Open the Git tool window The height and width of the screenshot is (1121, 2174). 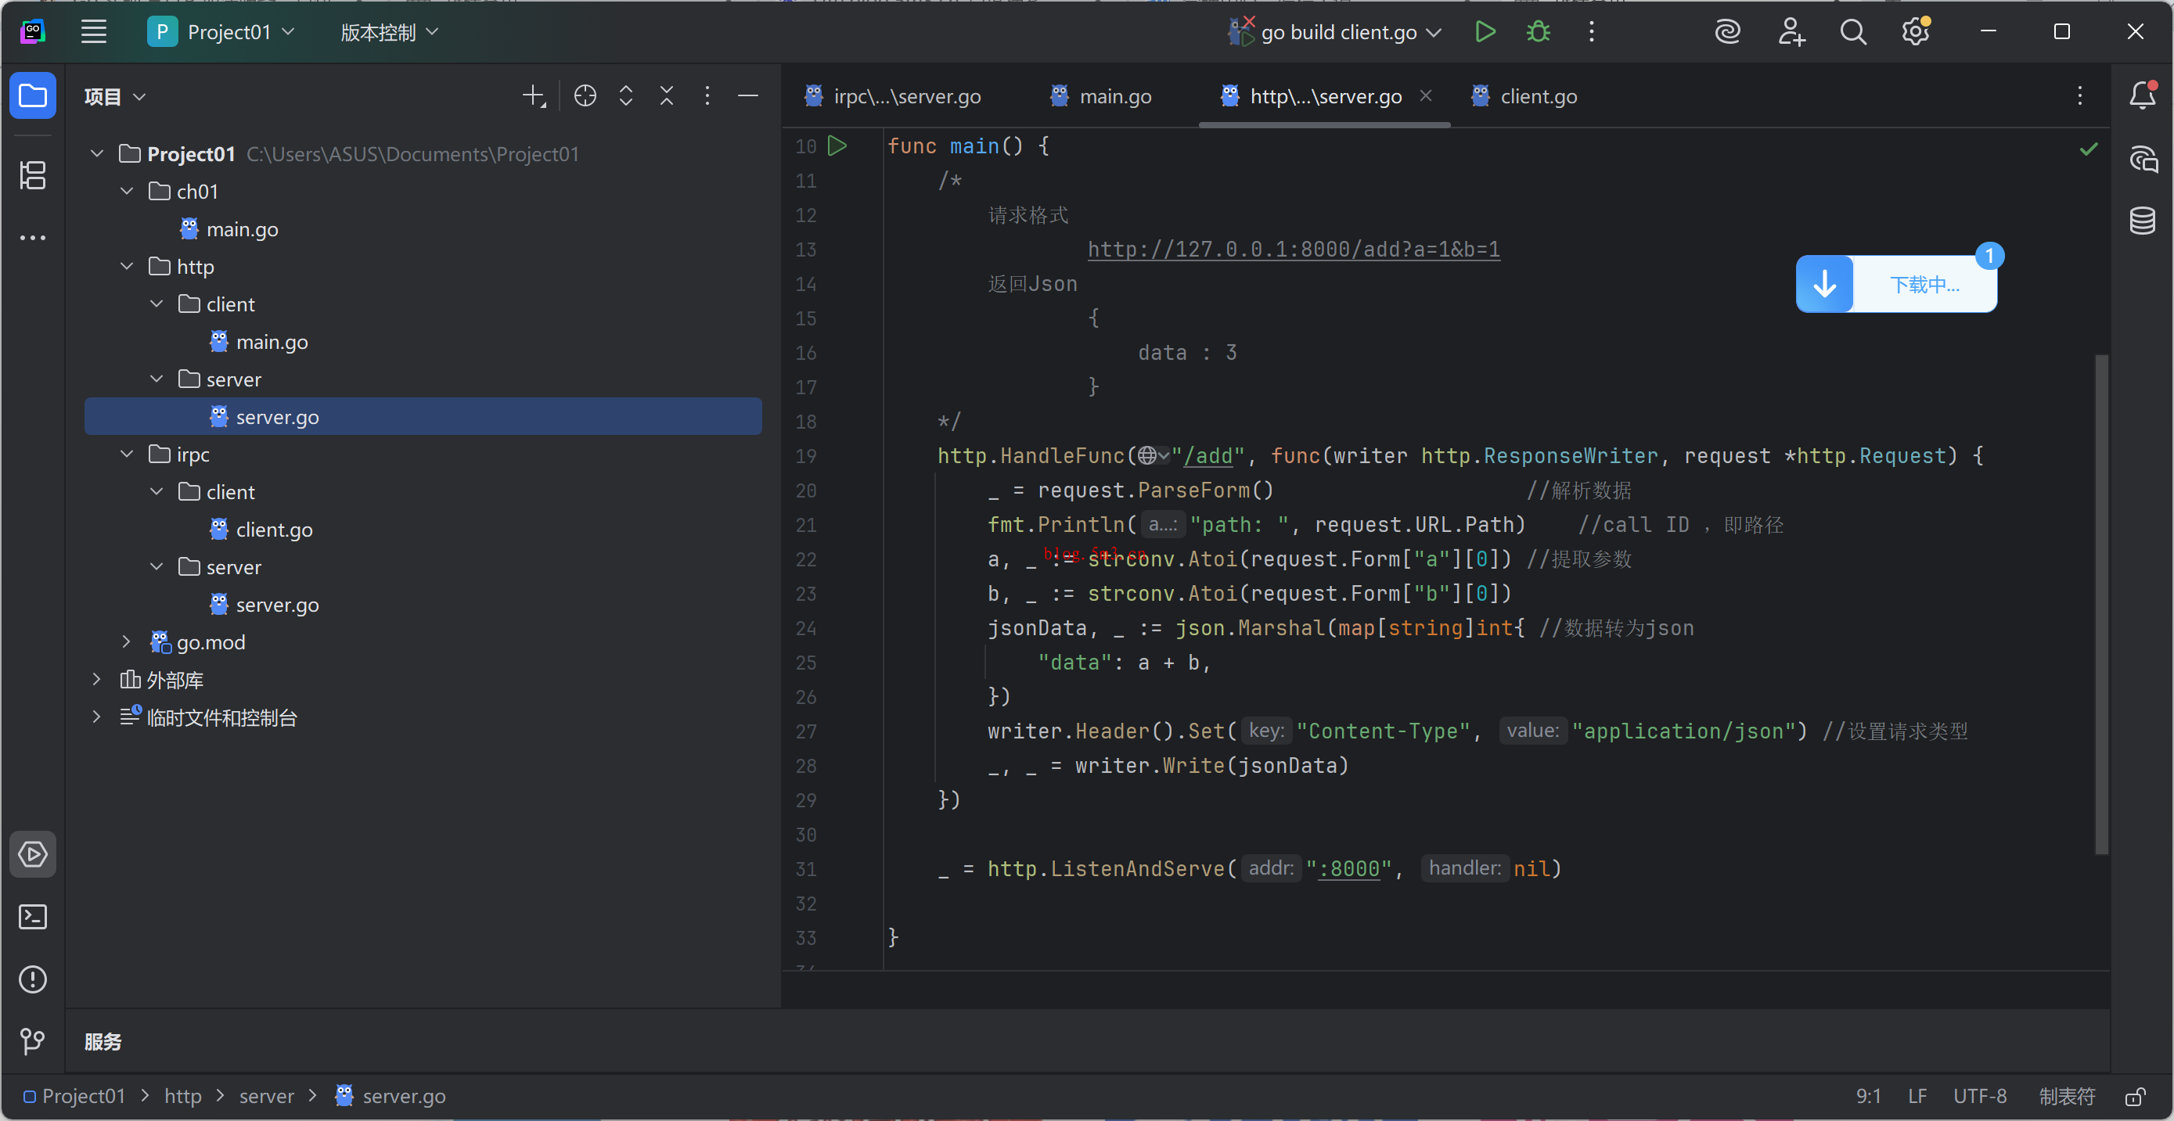pos(33,1041)
